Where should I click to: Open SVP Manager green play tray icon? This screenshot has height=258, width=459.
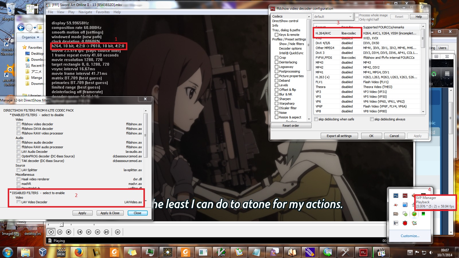point(414,214)
